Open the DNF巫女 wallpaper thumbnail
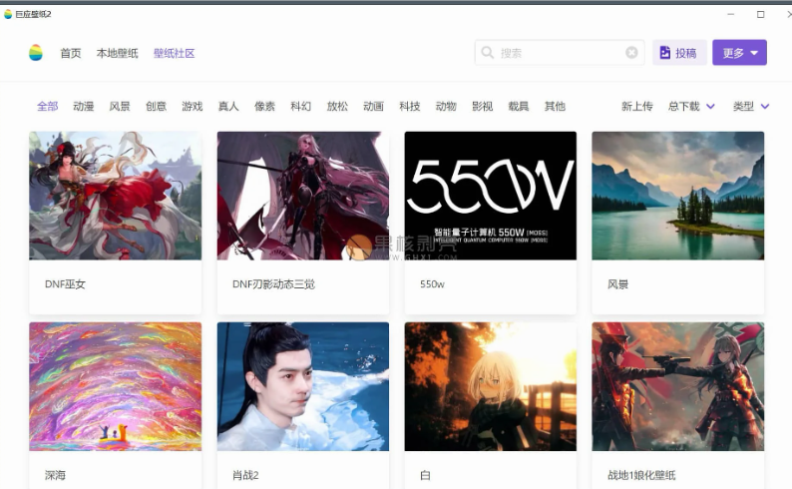 click(x=115, y=196)
